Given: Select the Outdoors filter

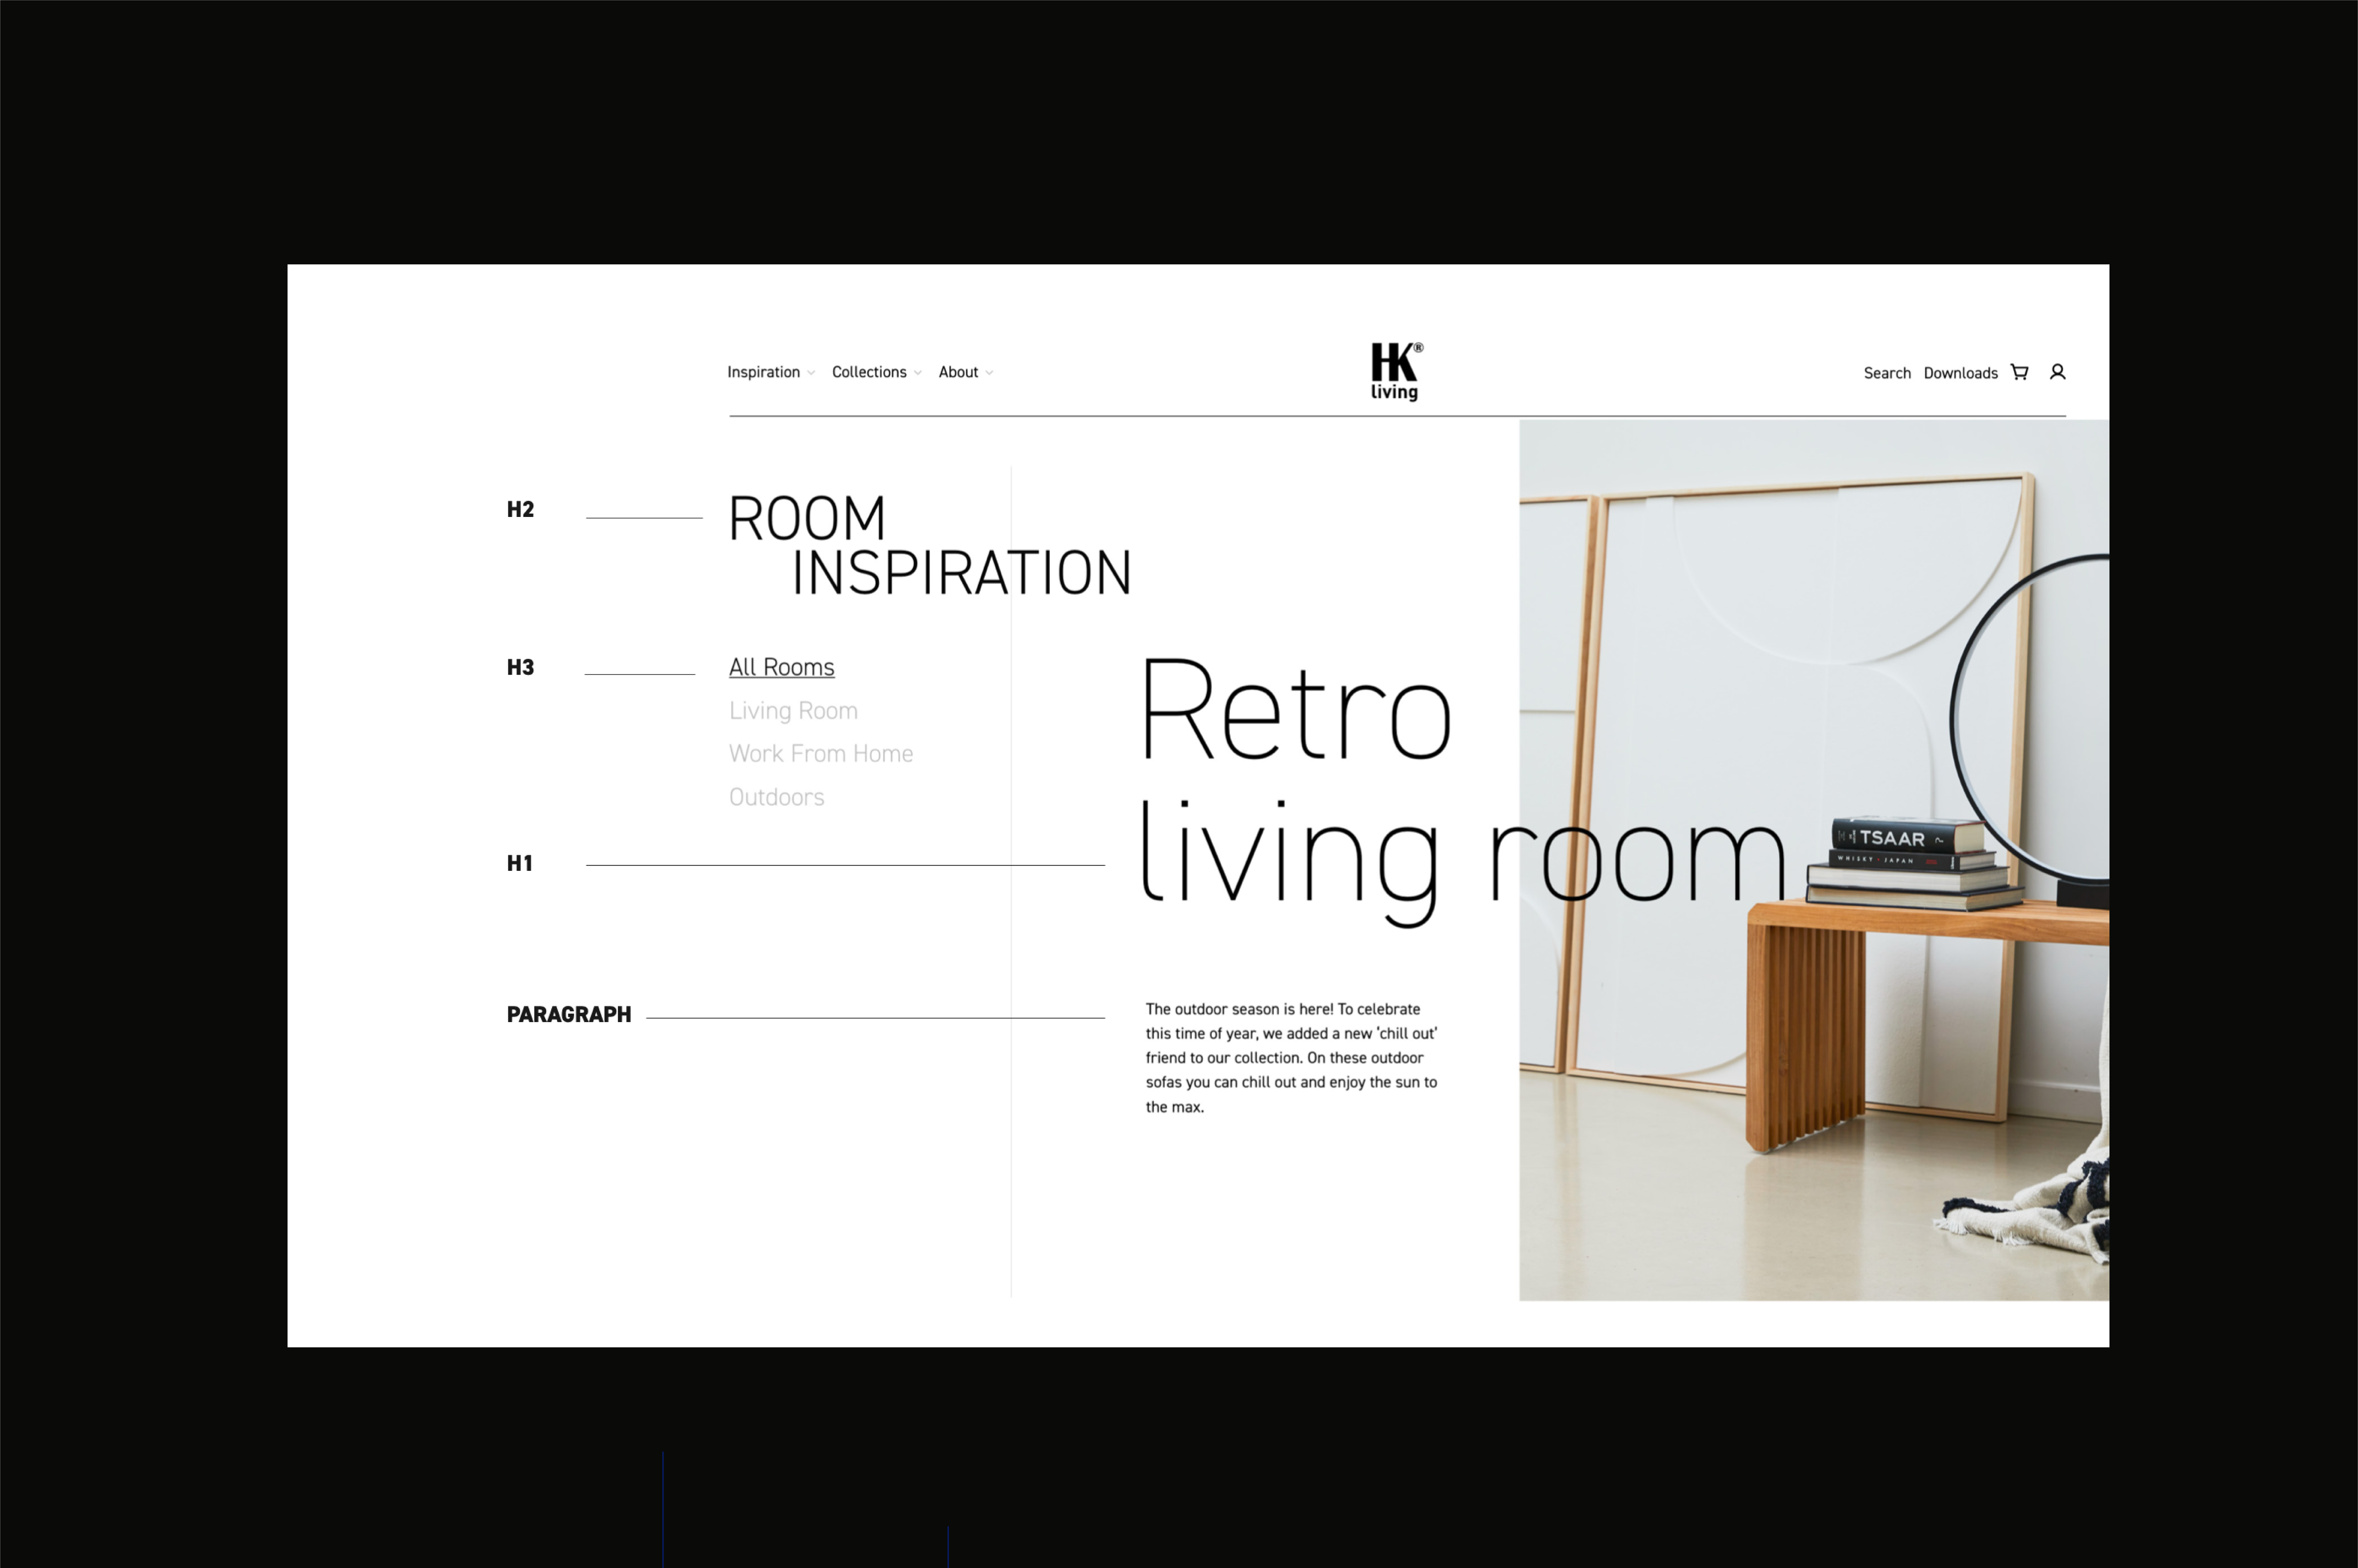Looking at the screenshot, I should (x=776, y=797).
